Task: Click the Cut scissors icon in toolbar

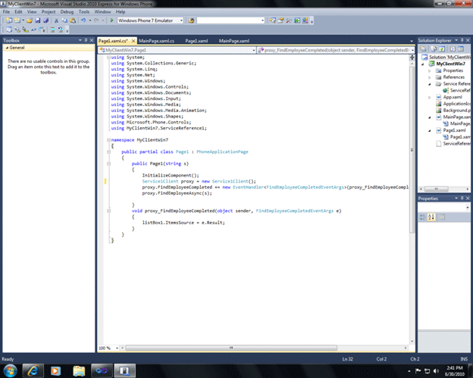Action: [x=55, y=21]
